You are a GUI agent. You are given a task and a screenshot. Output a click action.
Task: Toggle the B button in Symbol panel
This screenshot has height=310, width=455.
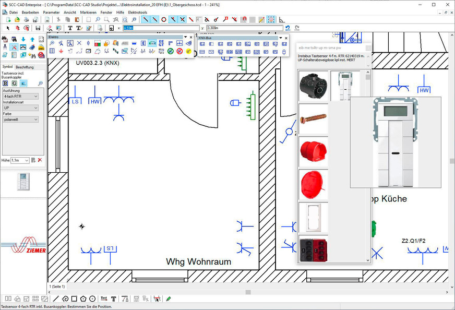[x=5, y=83]
